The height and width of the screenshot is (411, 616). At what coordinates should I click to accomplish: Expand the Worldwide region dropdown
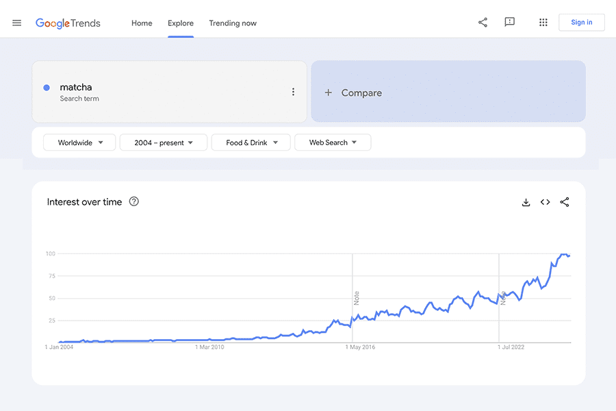click(80, 142)
